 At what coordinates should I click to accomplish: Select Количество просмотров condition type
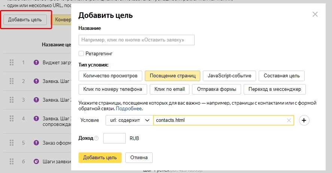pos(110,76)
